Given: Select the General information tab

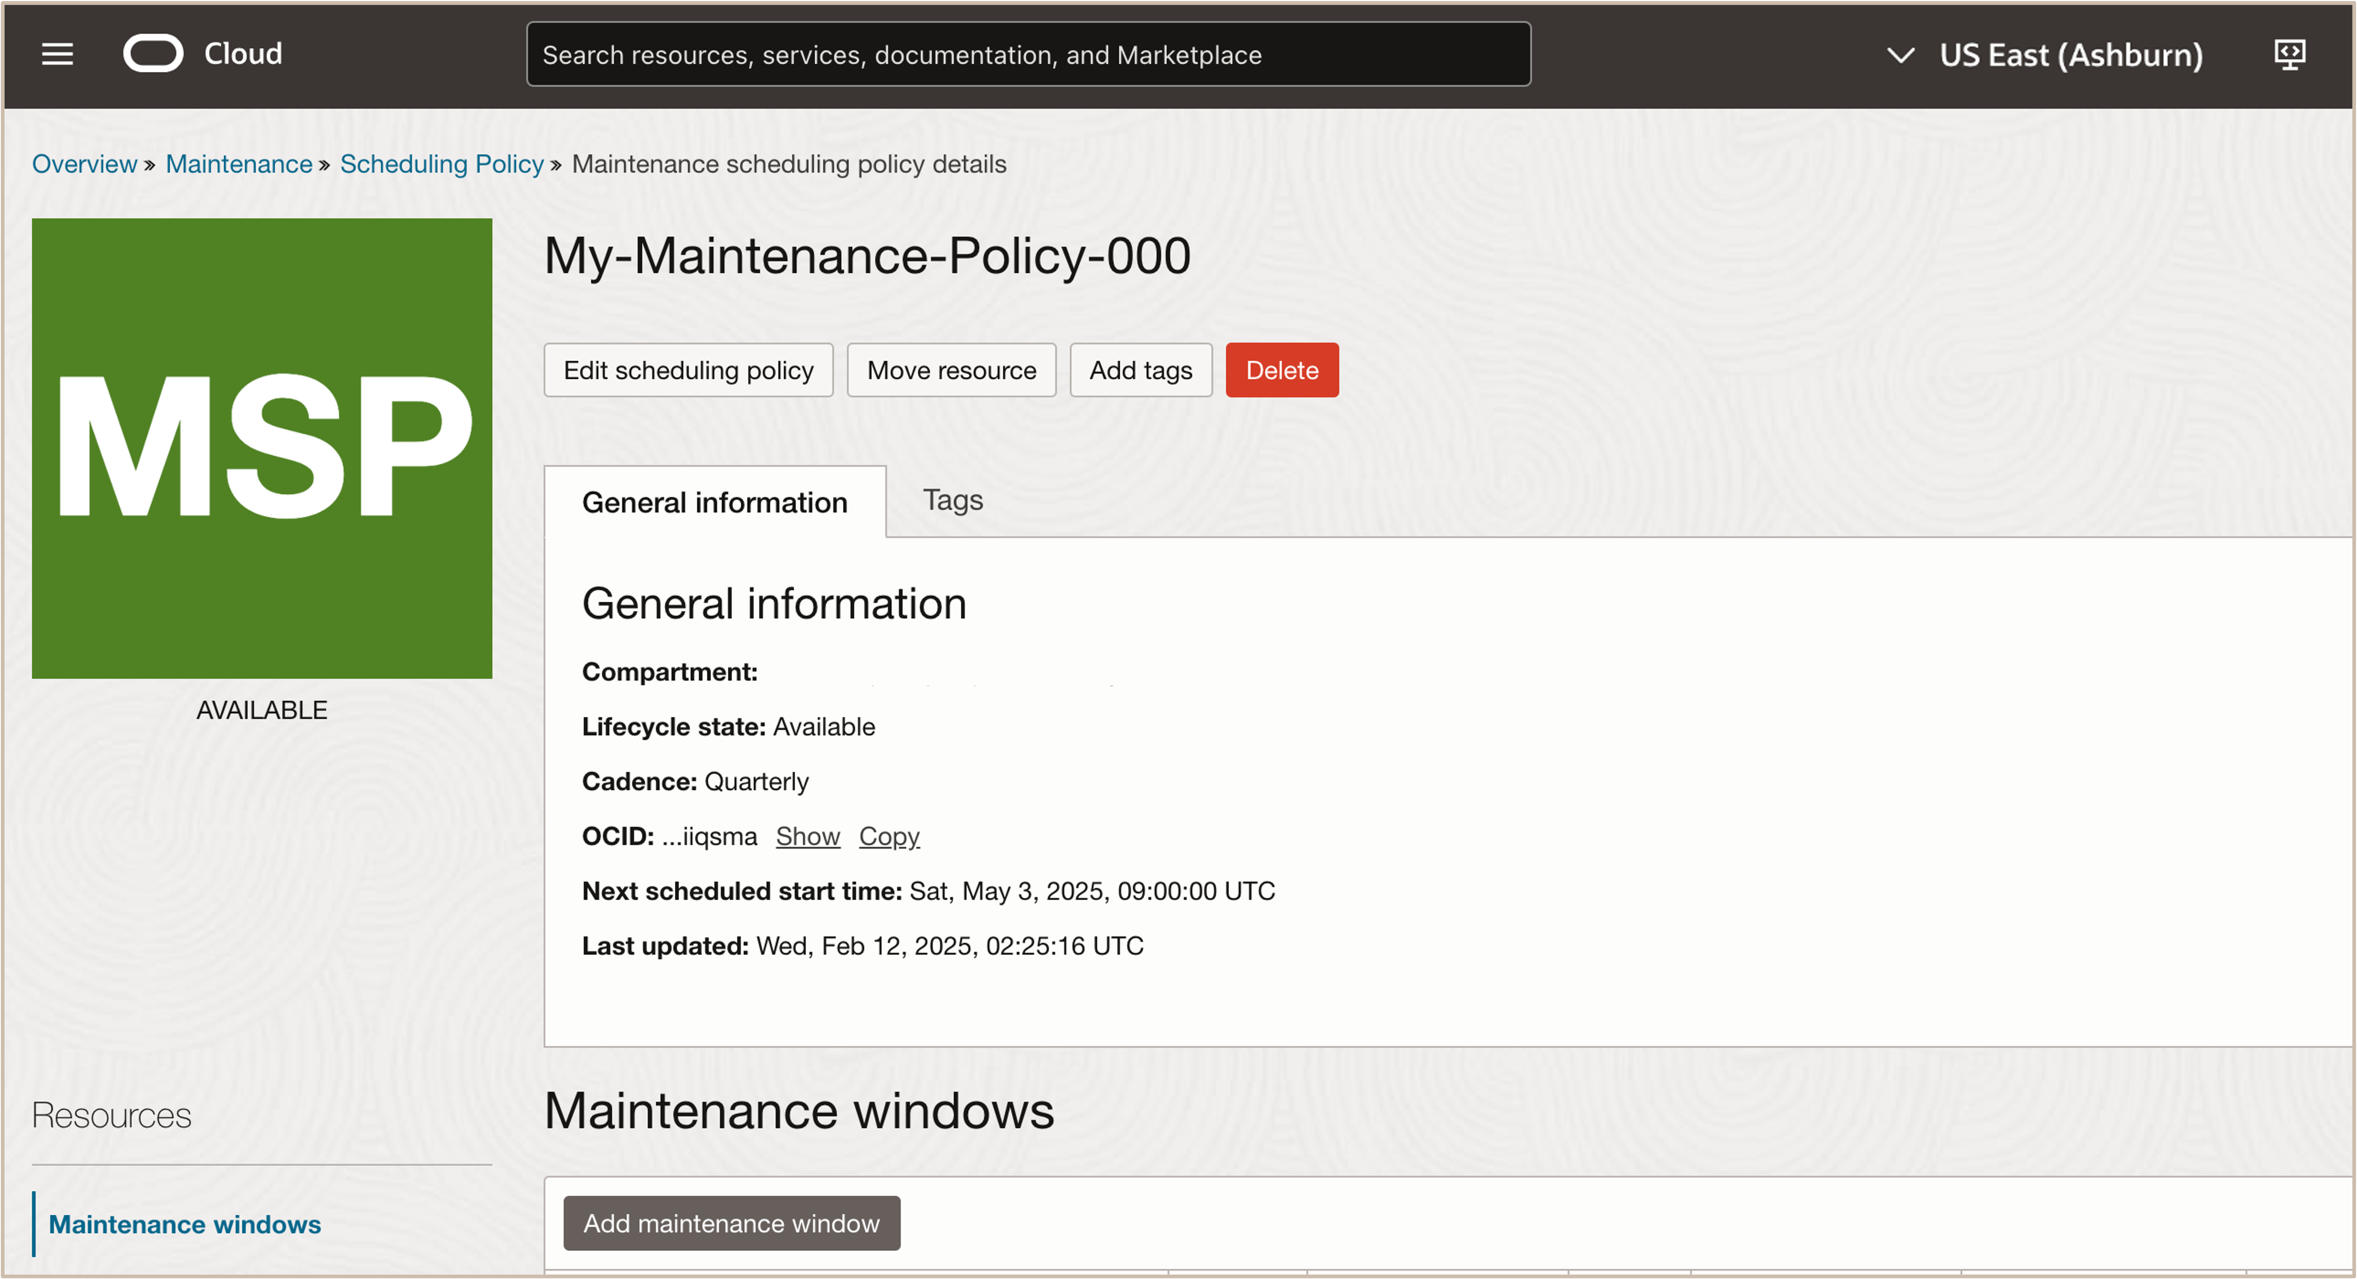Looking at the screenshot, I should click(x=715, y=501).
